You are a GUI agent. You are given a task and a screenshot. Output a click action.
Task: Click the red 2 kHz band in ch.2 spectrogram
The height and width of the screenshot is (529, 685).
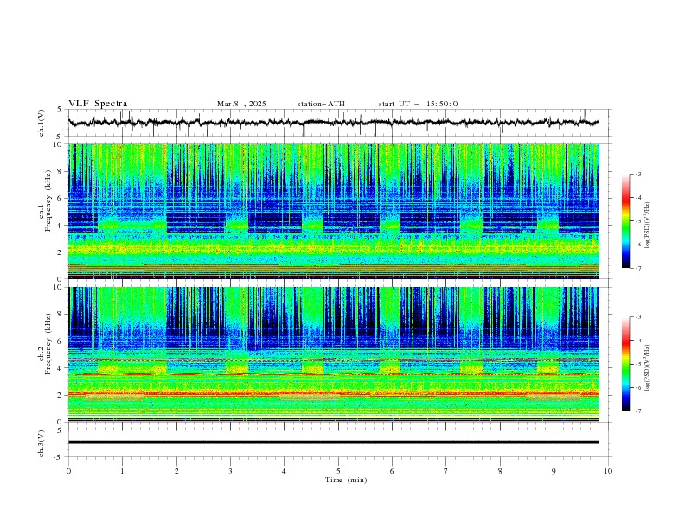[x=334, y=394]
